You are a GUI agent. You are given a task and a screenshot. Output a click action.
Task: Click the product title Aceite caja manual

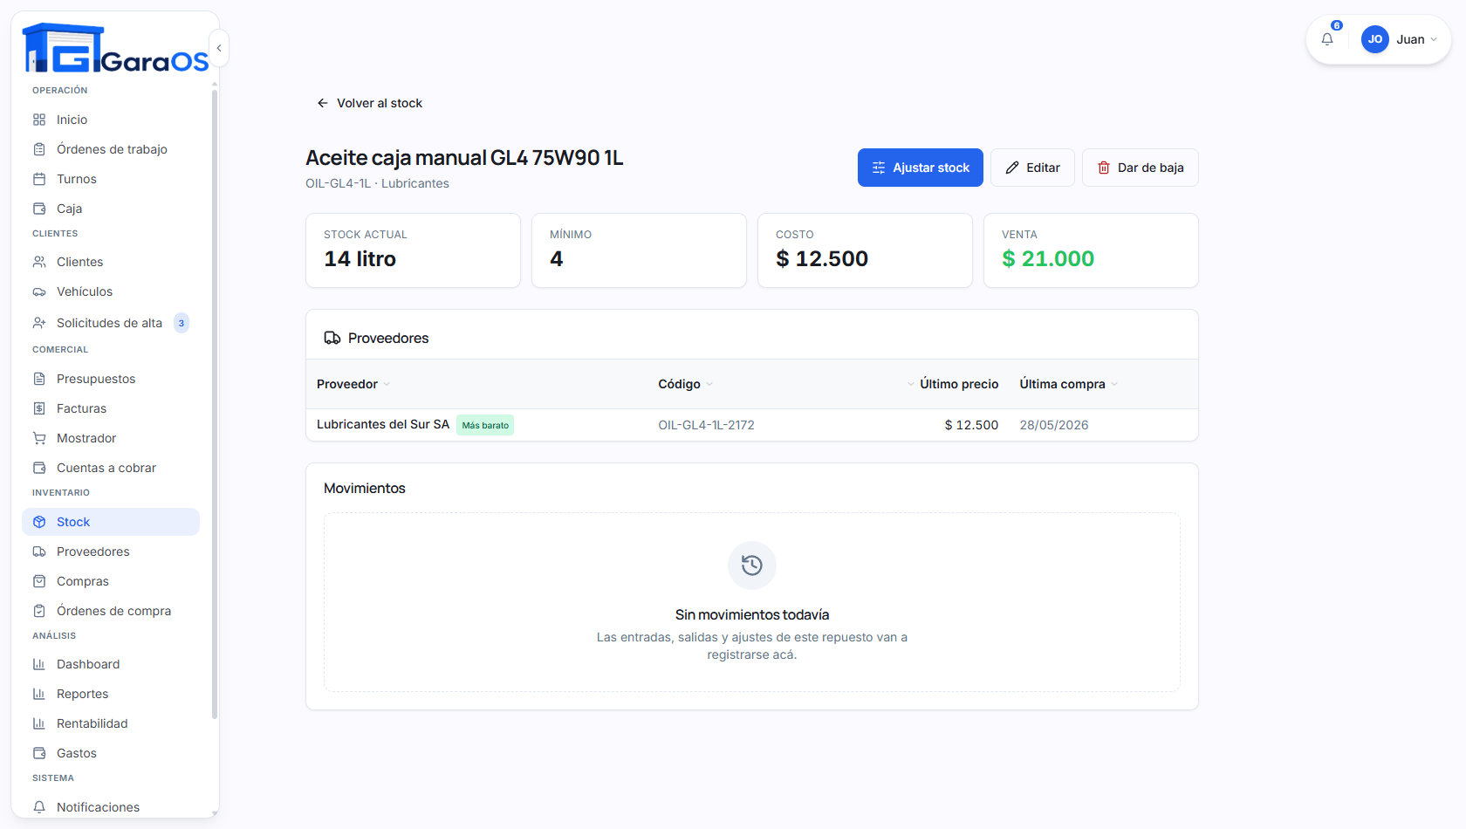coord(464,158)
